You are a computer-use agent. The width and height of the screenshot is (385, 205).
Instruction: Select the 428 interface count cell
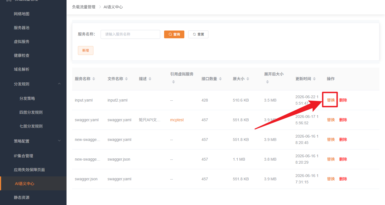tap(205, 100)
